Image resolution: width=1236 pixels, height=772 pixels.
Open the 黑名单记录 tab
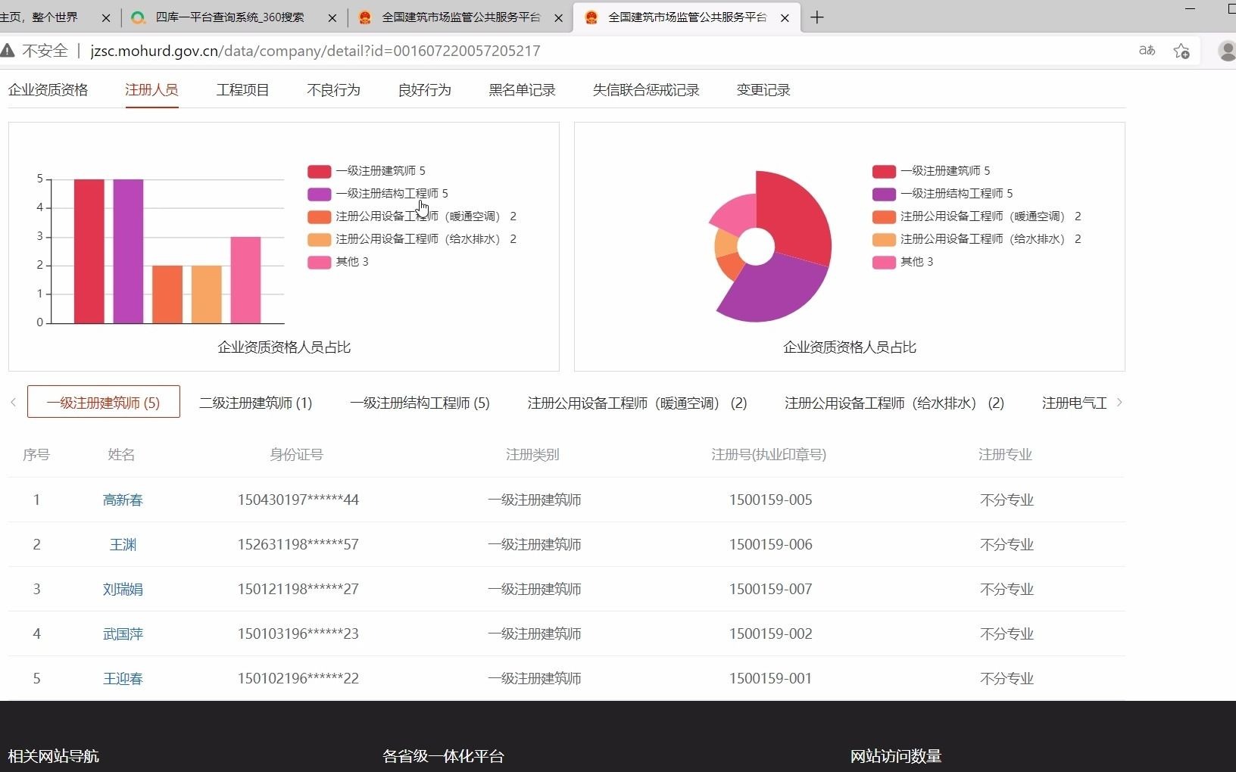(522, 90)
